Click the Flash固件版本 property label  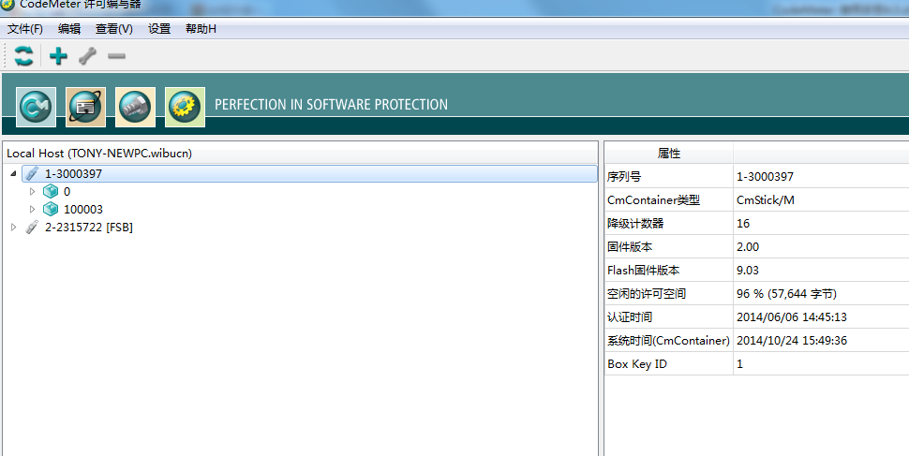coord(644,270)
